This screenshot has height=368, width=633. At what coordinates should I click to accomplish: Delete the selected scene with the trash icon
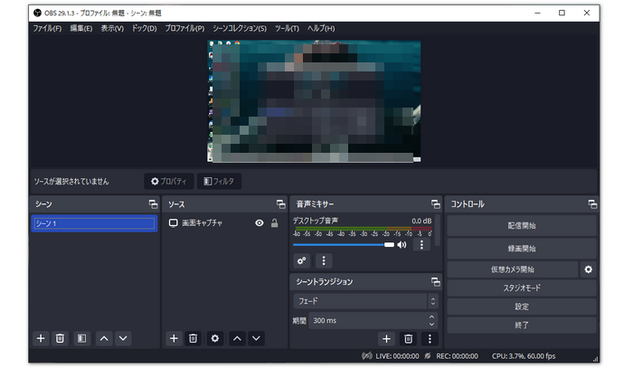point(61,338)
